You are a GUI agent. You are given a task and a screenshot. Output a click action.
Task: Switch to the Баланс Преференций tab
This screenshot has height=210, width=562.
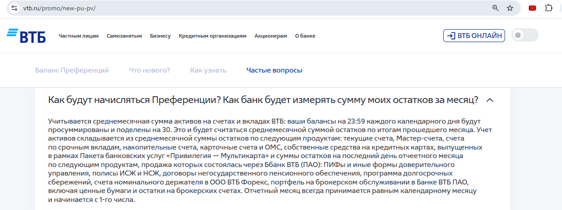(x=72, y=70)
